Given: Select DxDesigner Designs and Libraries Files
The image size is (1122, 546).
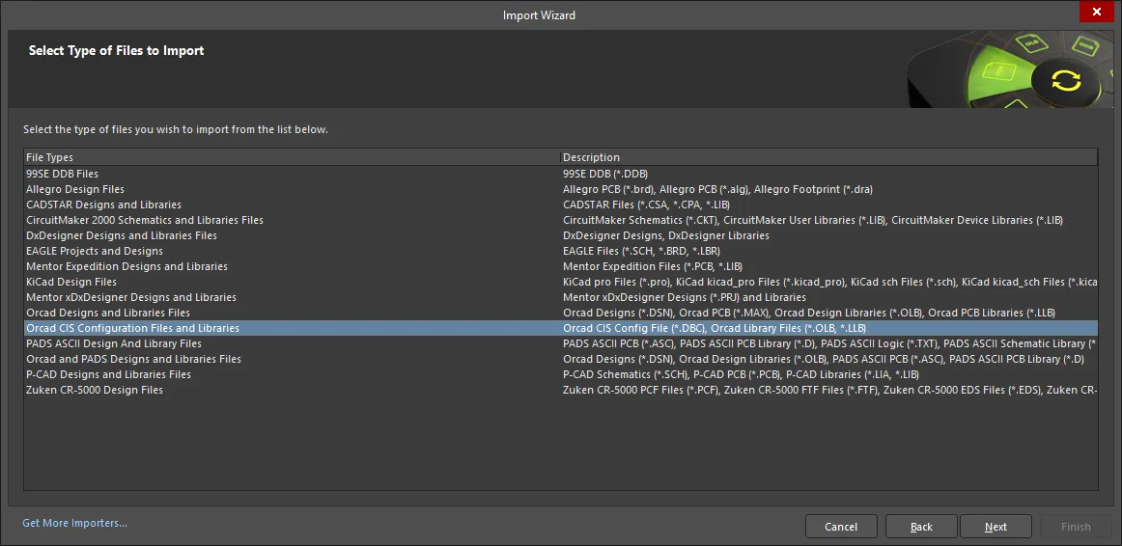Looking at the screenshot, I should click(122, 235).
